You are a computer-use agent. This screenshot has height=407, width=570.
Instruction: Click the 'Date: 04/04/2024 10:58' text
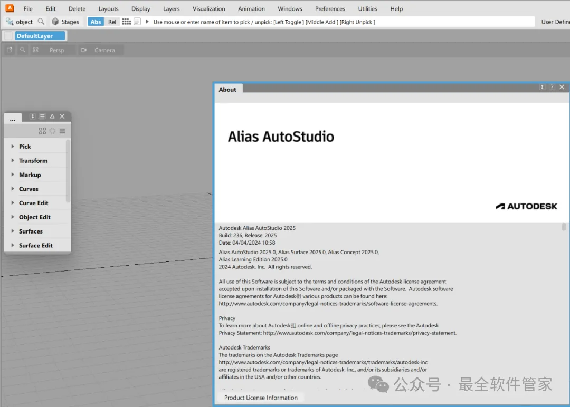247,243
